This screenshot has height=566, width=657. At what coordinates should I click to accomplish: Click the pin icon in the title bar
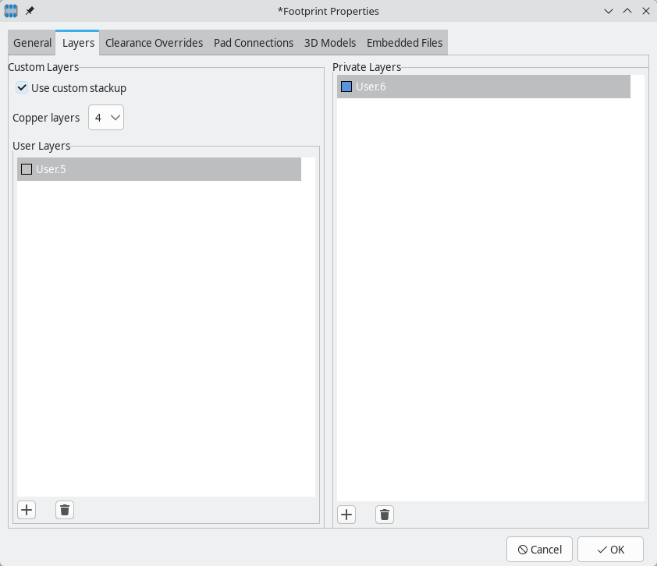click(29, 11)
